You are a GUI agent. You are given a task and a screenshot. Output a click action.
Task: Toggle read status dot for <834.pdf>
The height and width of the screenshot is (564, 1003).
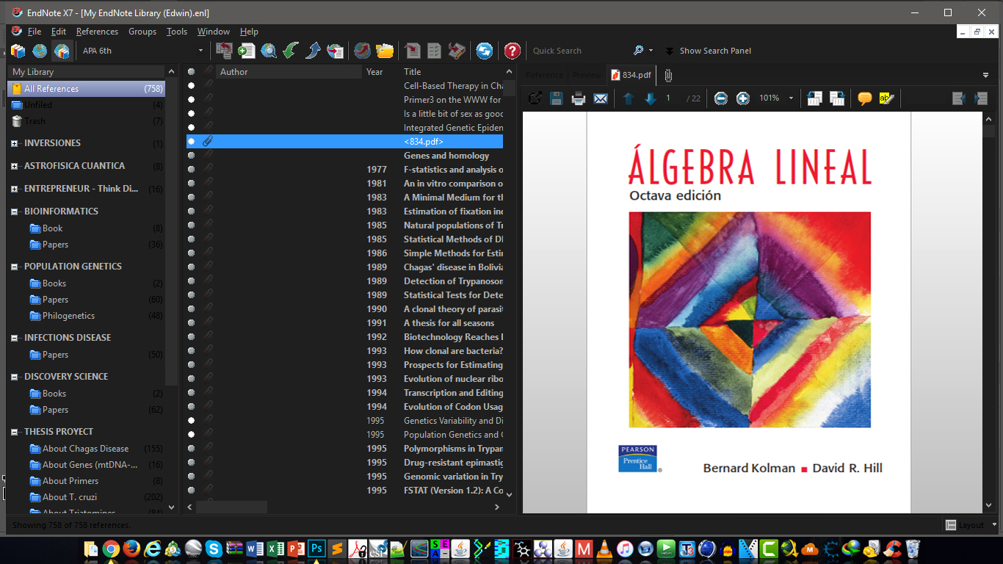pos(191,141)
